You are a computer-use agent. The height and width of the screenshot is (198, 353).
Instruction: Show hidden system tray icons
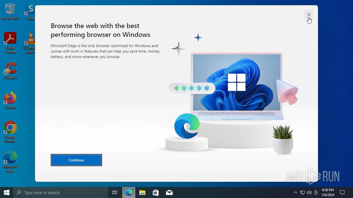(296, 193)
